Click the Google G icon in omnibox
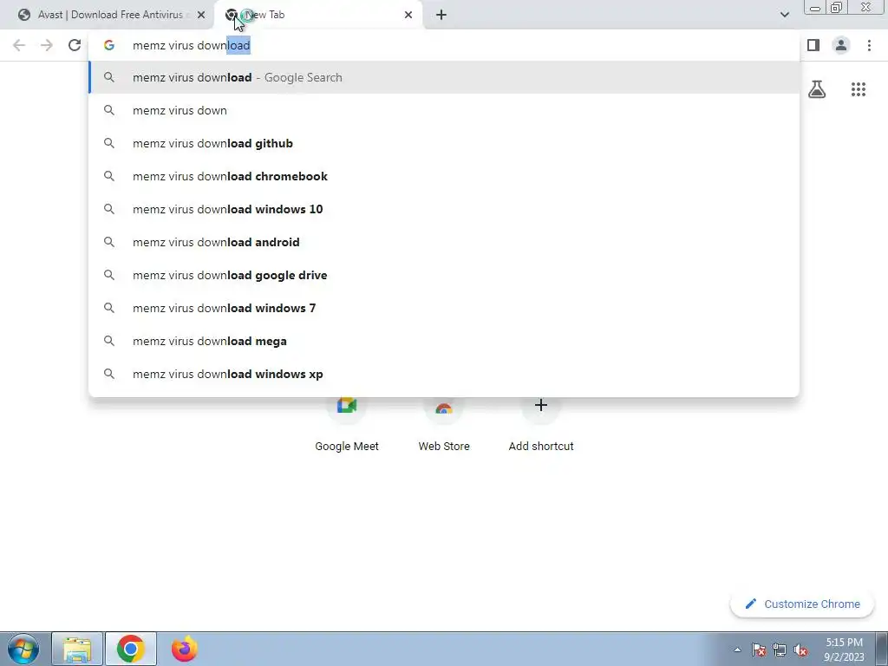 (108, 45)
